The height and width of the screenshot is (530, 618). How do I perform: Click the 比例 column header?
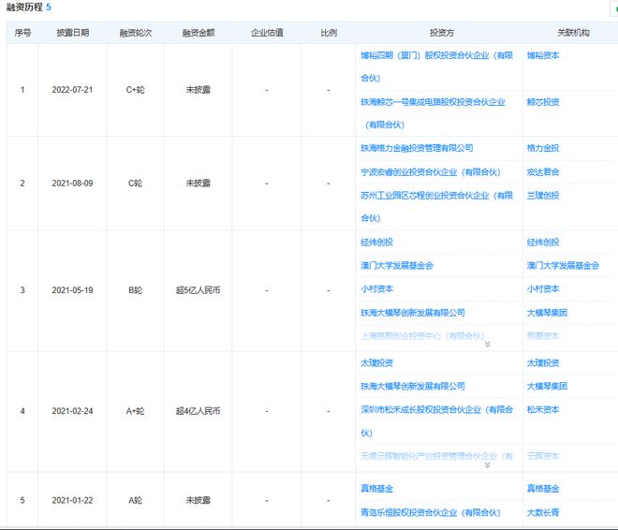(x=329, y=33)
